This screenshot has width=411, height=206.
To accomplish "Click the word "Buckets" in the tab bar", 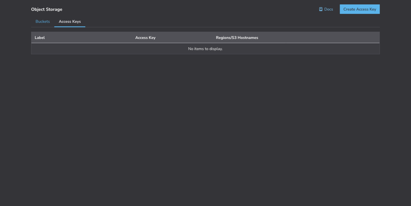I will (x=42, y=21).
